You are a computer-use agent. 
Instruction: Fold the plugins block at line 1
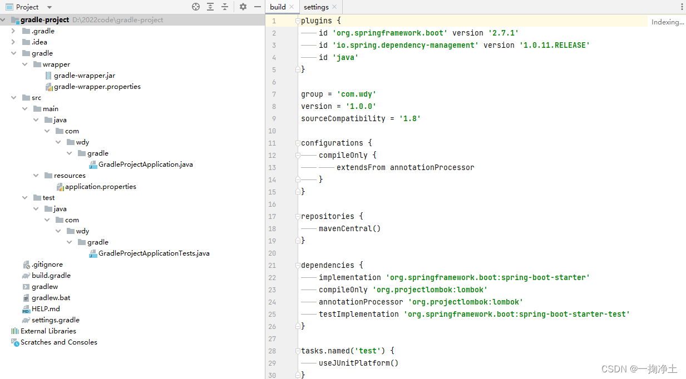298,21
